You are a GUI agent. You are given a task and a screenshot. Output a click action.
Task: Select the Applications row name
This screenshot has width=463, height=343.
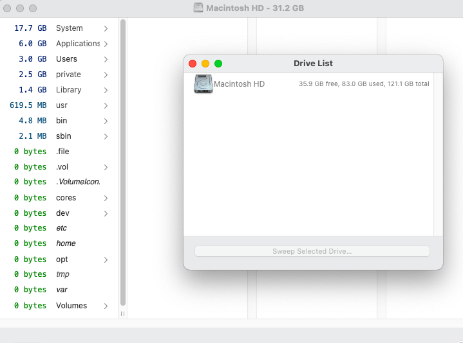pyautogui.click(x=78, y=44)
